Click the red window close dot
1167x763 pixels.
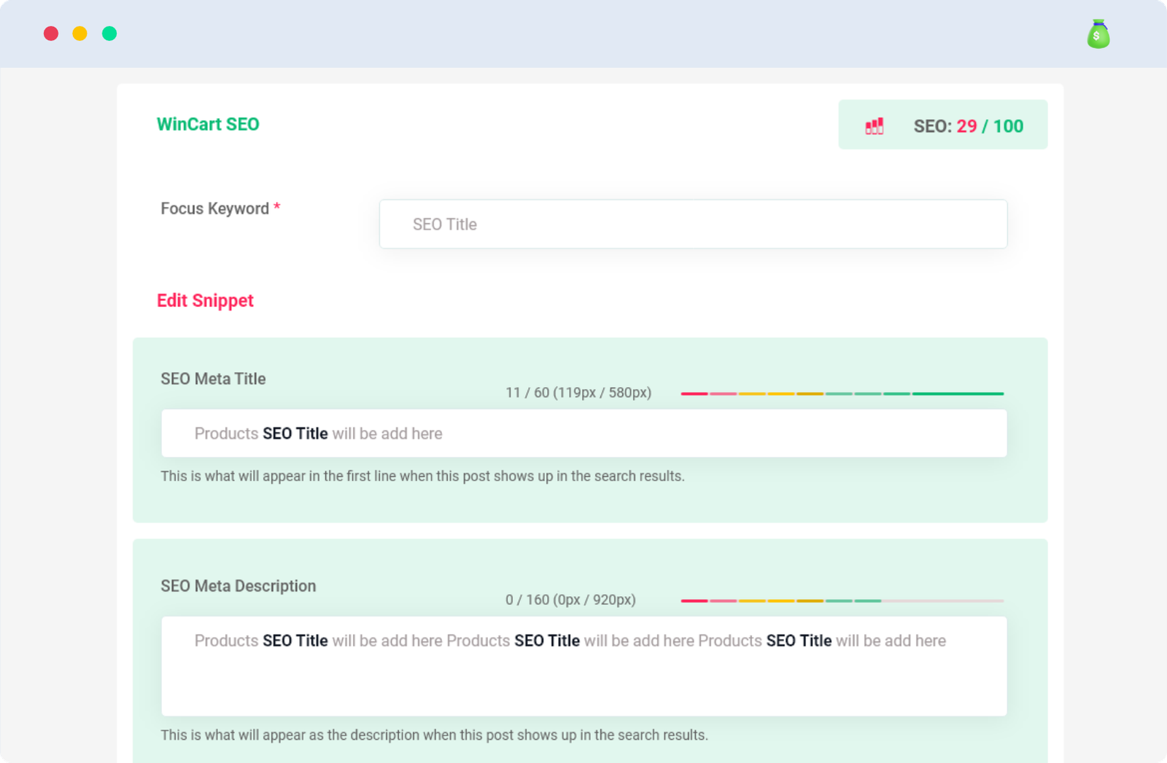click(x=51, y=34)
